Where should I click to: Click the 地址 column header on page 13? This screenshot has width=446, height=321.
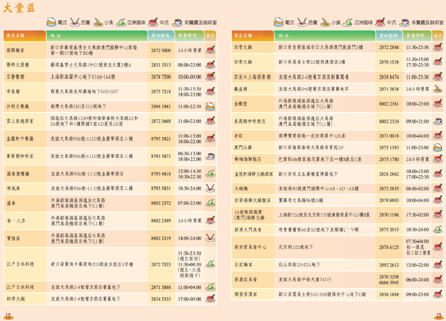tap(283, 35)
